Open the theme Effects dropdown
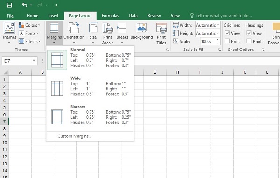280x178 pixels. pyautogui.click(x=30, y=41)
